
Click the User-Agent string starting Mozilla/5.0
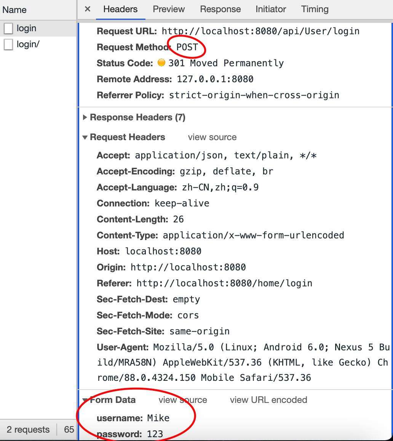point(243,362)
